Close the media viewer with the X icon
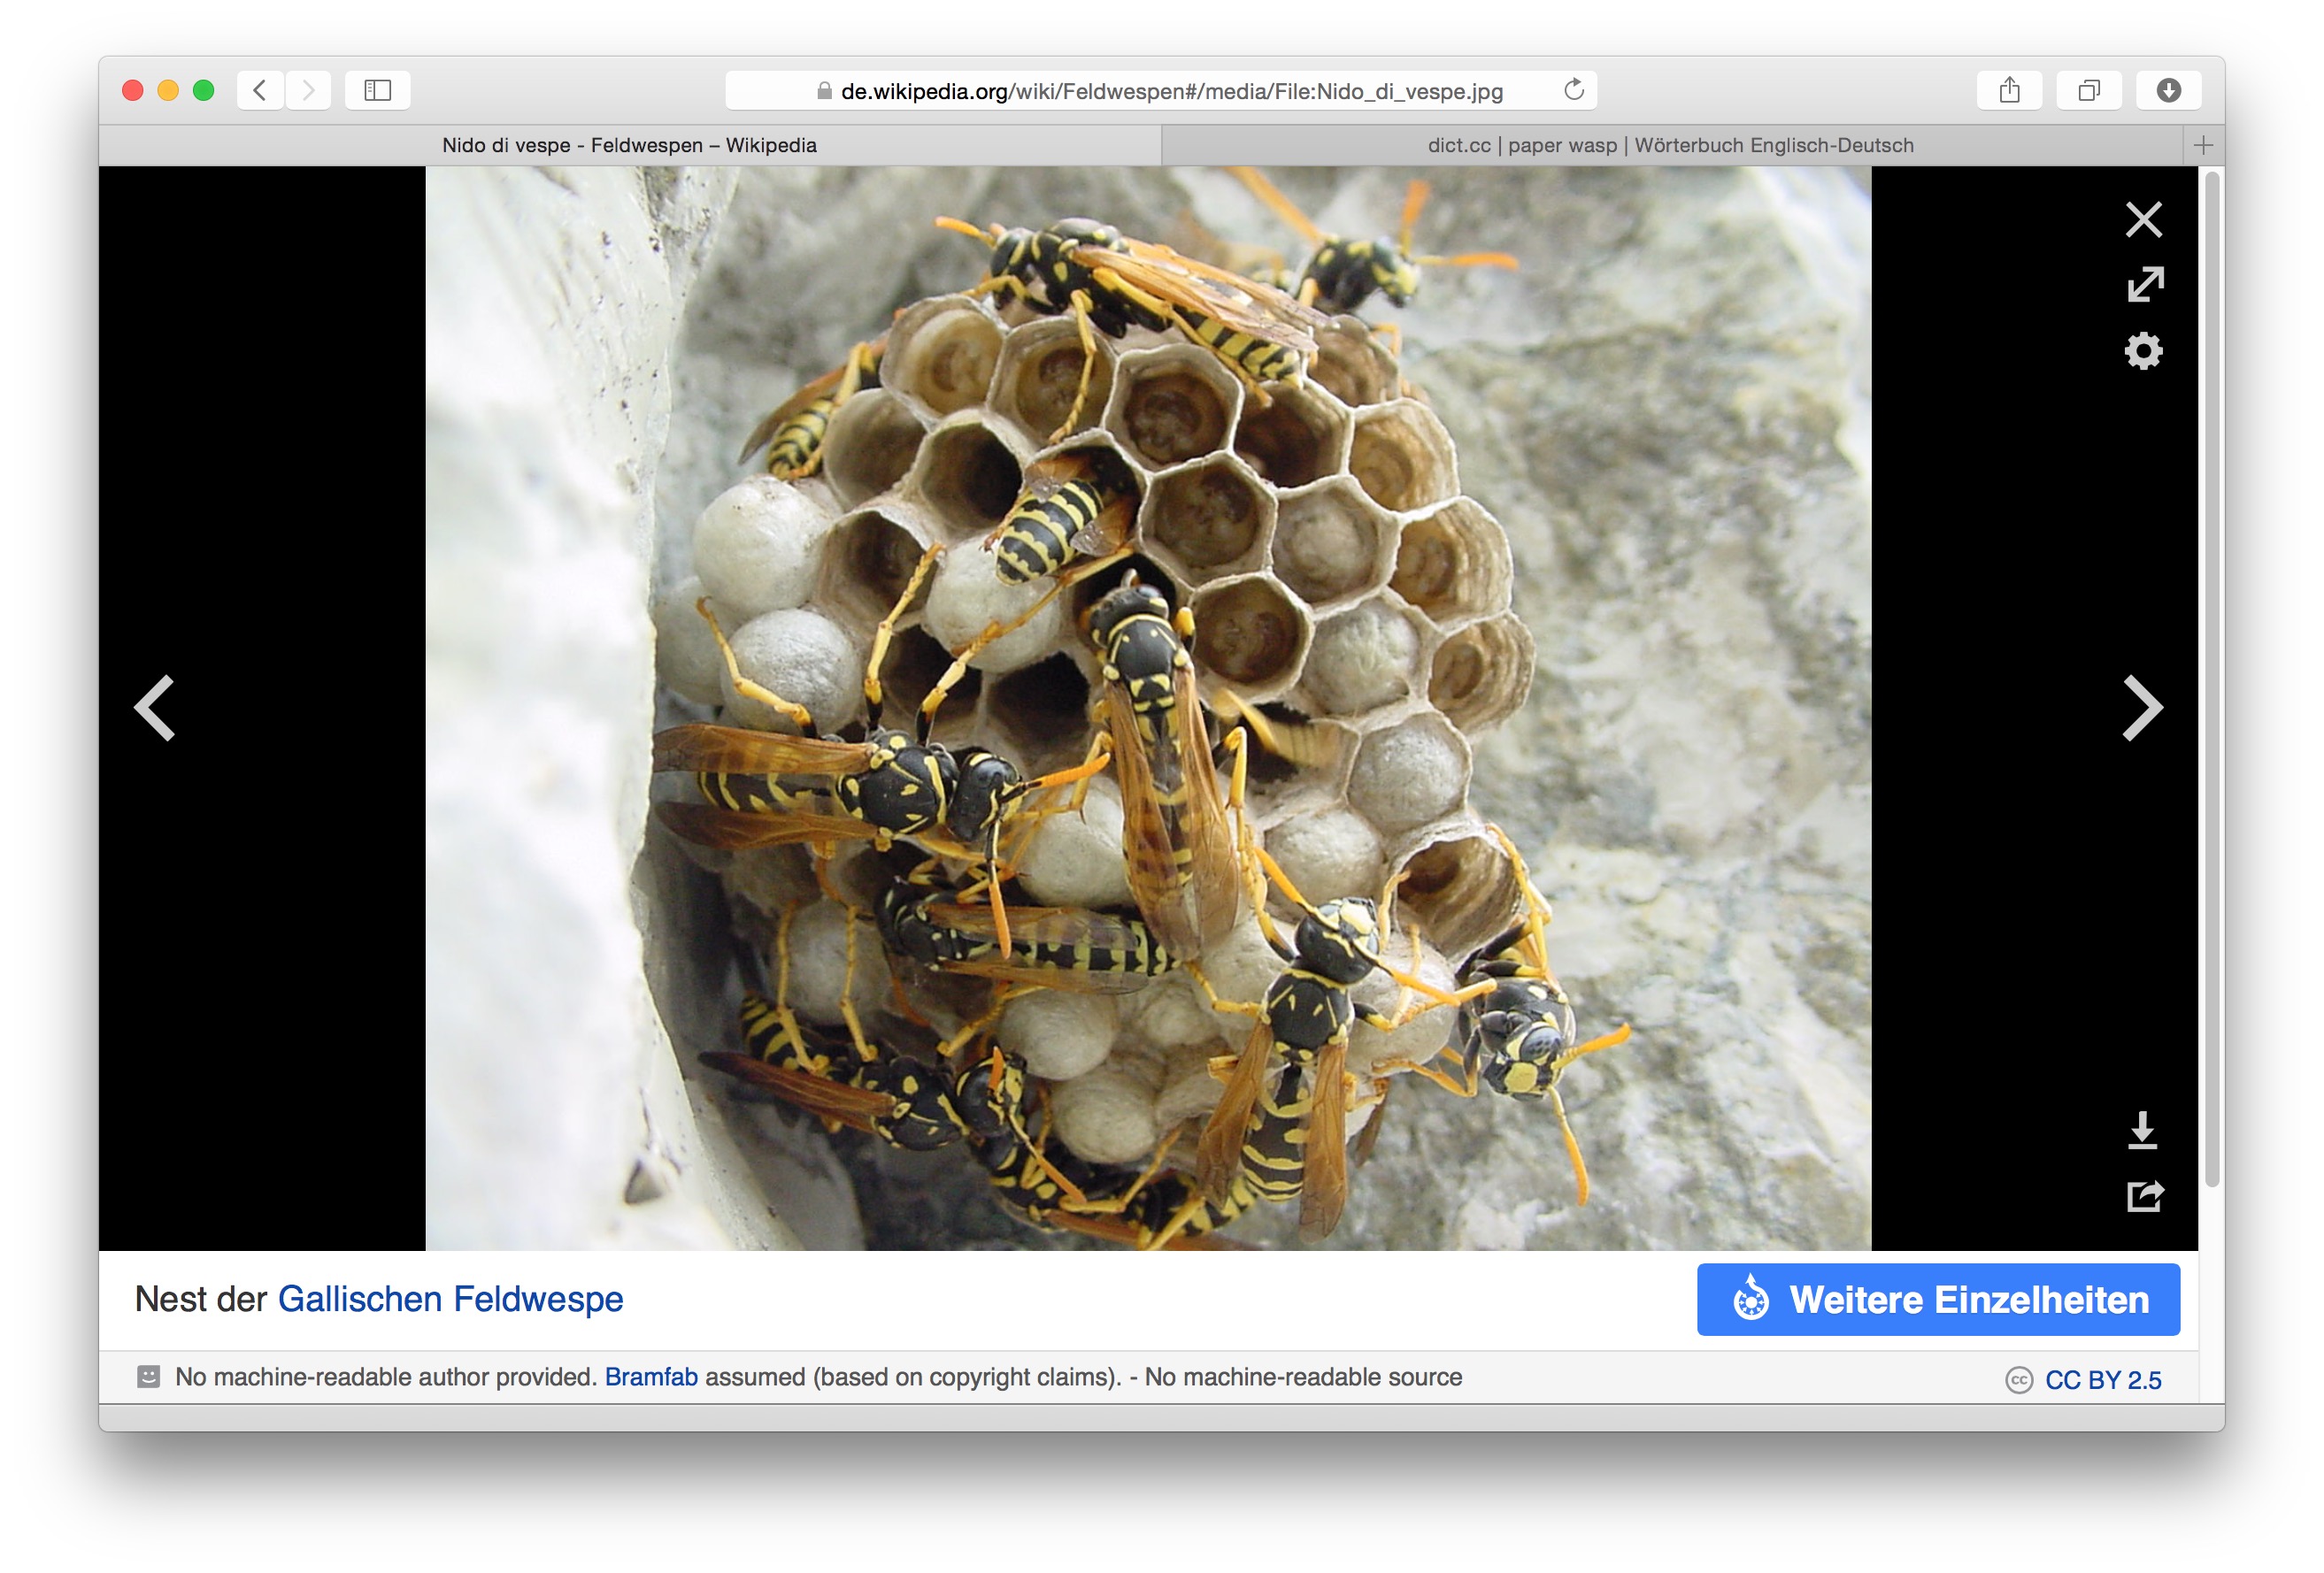 coord(2143,219)
